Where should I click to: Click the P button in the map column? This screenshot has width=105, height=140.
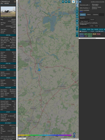(x=77, y=27)
